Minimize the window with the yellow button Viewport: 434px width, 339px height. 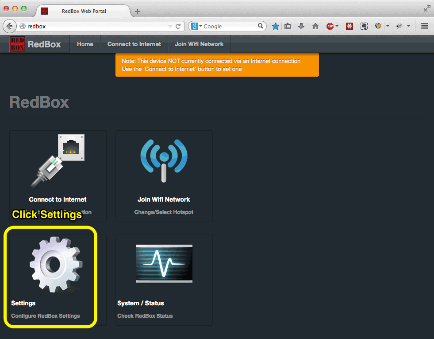click(15, 8)
